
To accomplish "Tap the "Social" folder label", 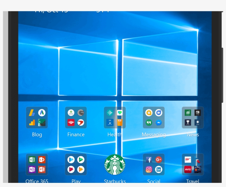I will [154, 181].
